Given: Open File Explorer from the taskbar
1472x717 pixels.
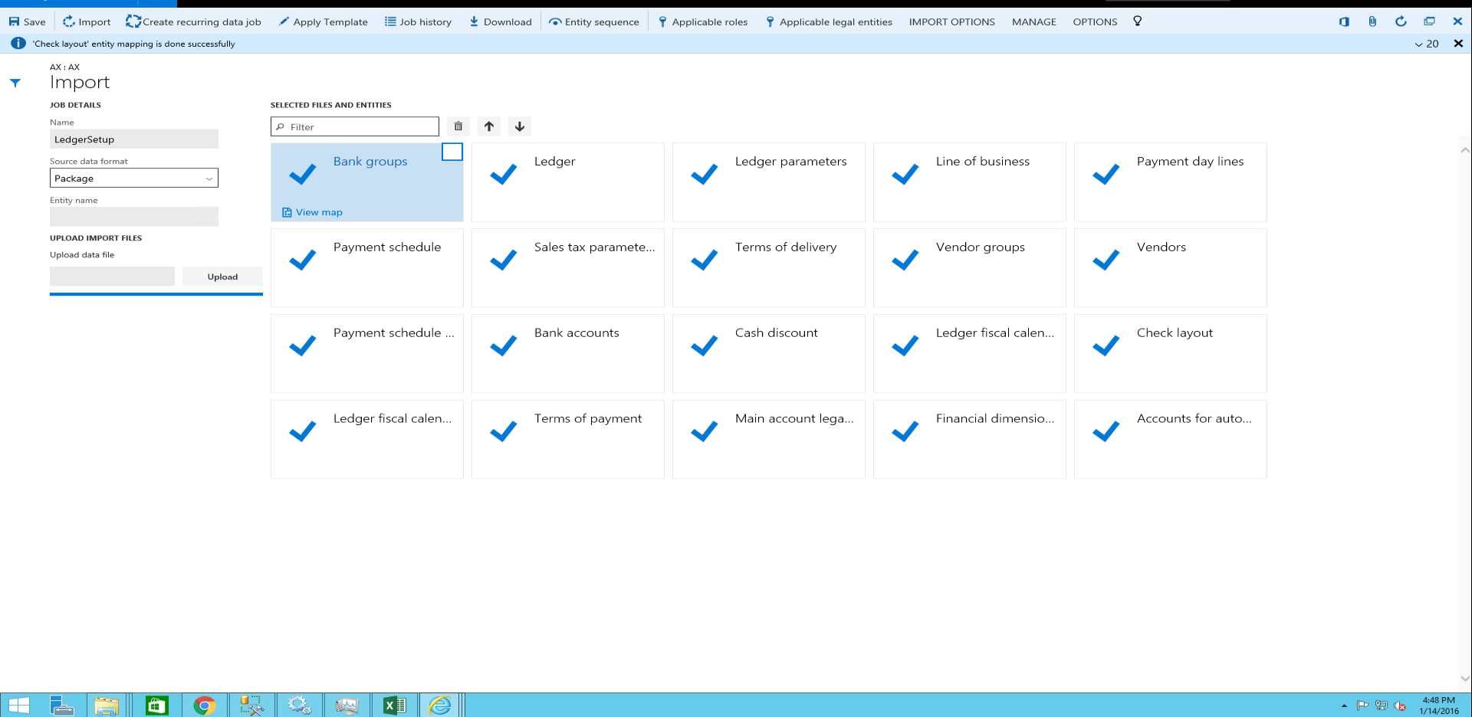Looking at the screenshot, I should (x=107, y=705).
